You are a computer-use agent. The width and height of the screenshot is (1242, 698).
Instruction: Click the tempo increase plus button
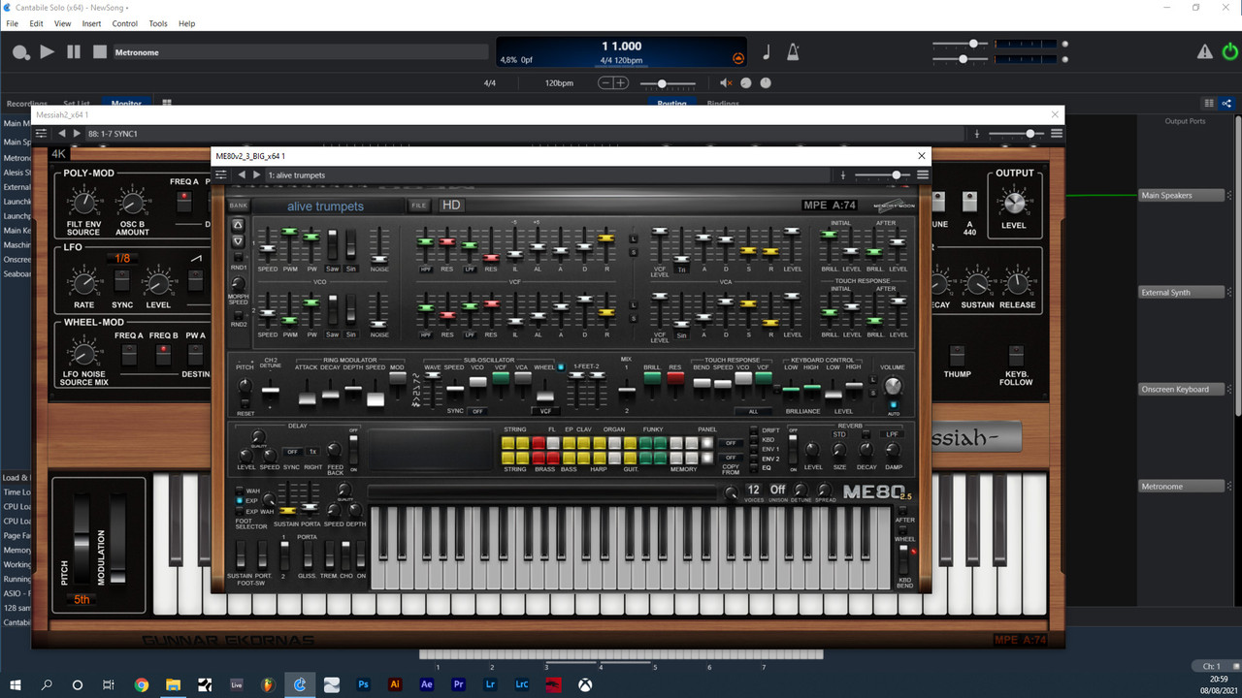[622, 83]
